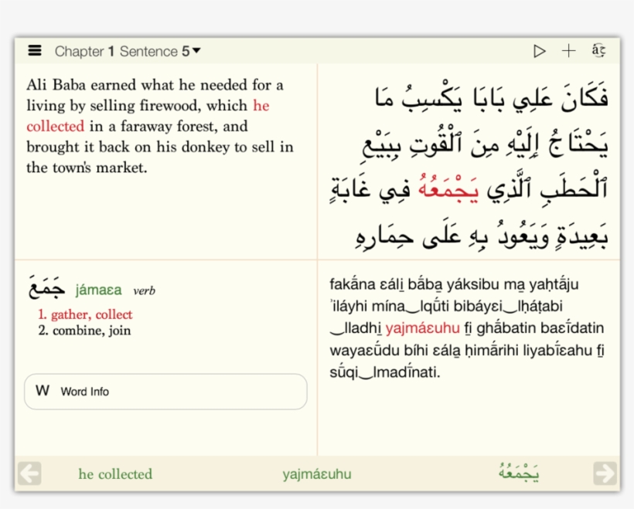The width and height of the screenshot is (634, 509).
Task: Click green "he collected" in the bottom bar
Action: (x=115, y=474)
